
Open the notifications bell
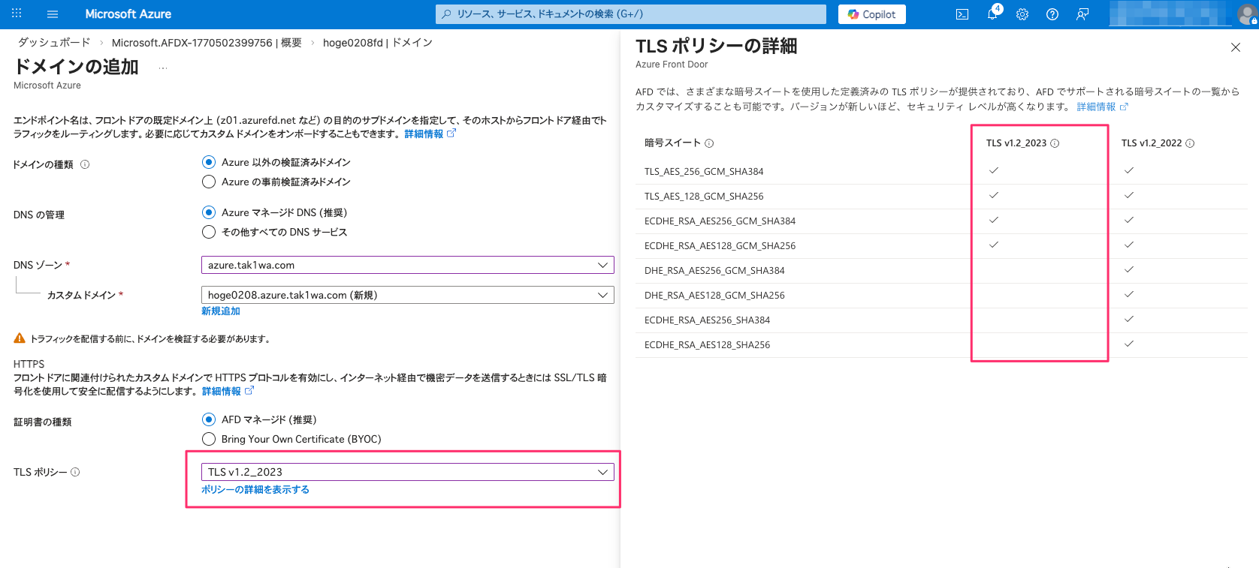click(992, 14)
